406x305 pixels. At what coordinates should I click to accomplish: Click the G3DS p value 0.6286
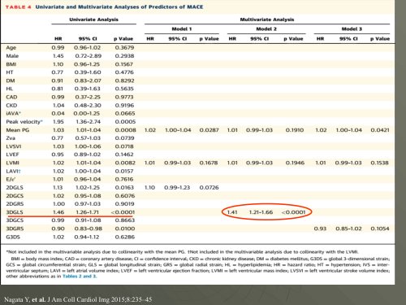(x=124, y=237)
